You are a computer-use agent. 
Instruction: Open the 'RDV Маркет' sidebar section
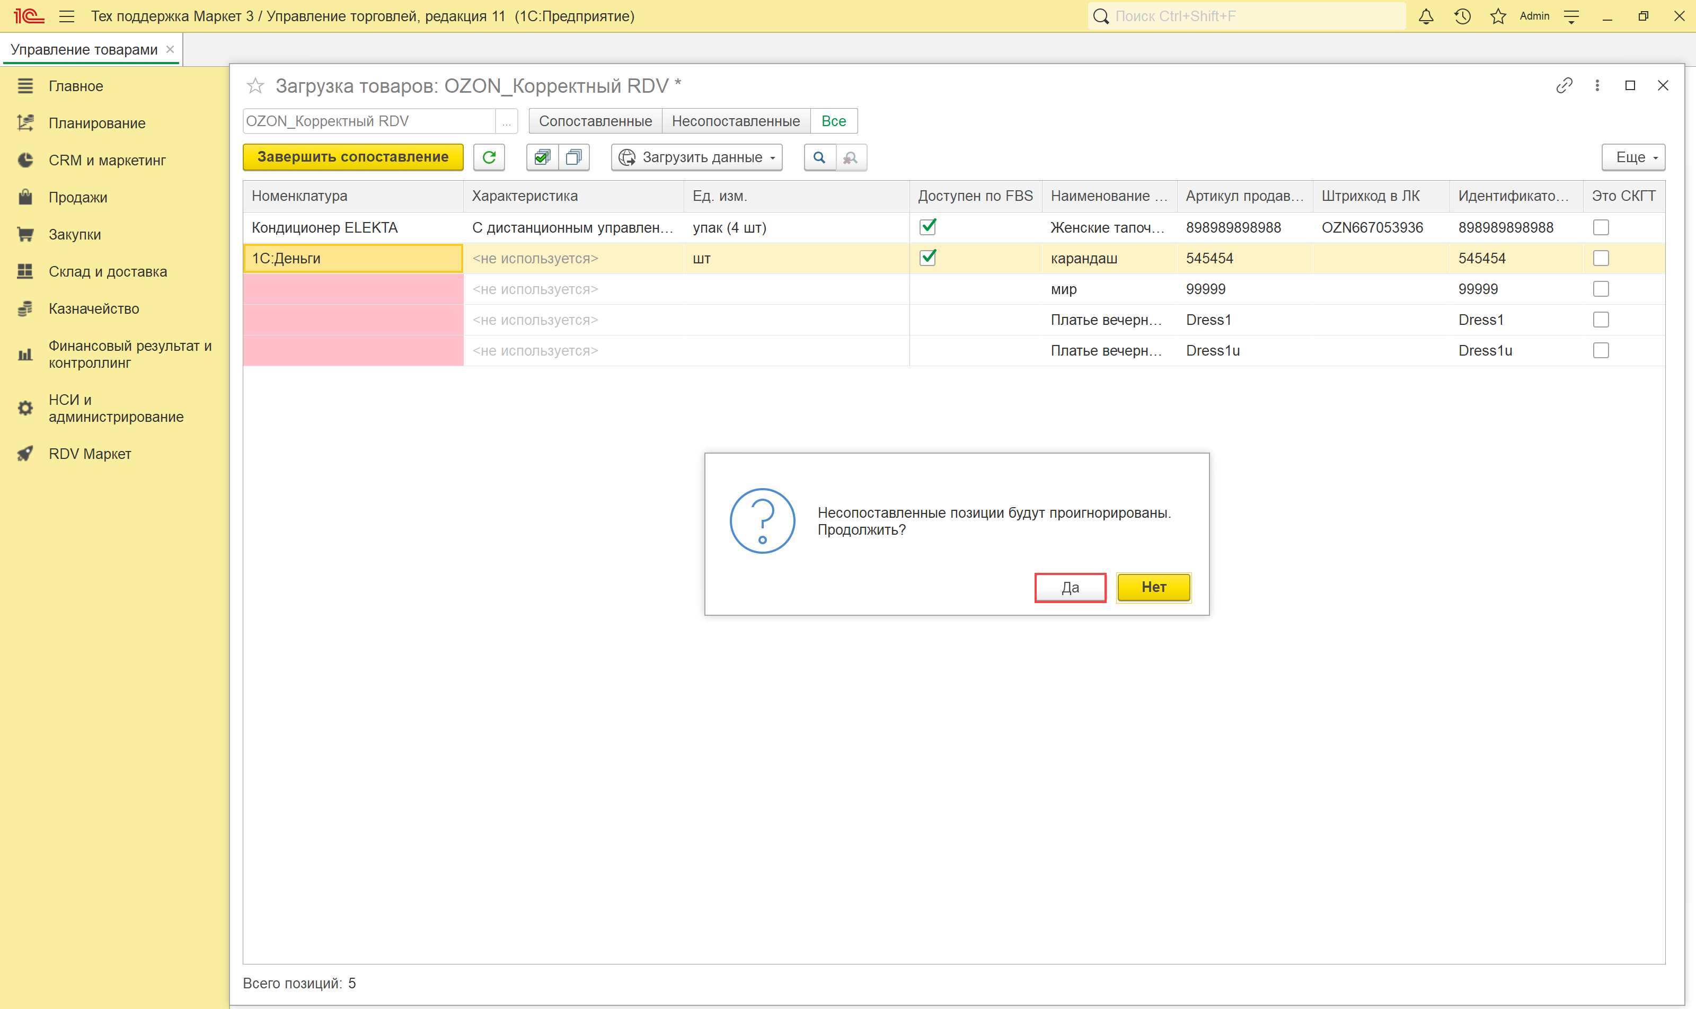tap(89, 454)
